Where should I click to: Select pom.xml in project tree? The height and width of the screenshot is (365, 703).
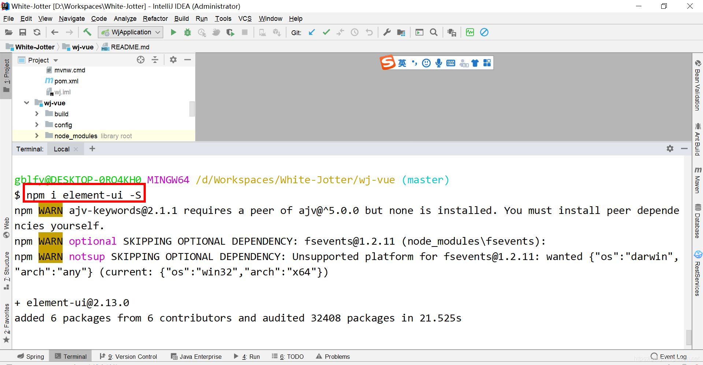point(66,81)
